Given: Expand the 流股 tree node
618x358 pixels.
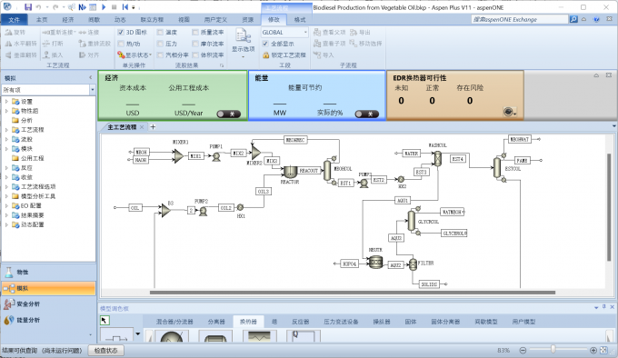Looking at the screenshot, I should click(6, 139).
